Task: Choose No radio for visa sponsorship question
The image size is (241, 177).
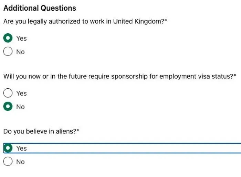Action: pos(8,106)
